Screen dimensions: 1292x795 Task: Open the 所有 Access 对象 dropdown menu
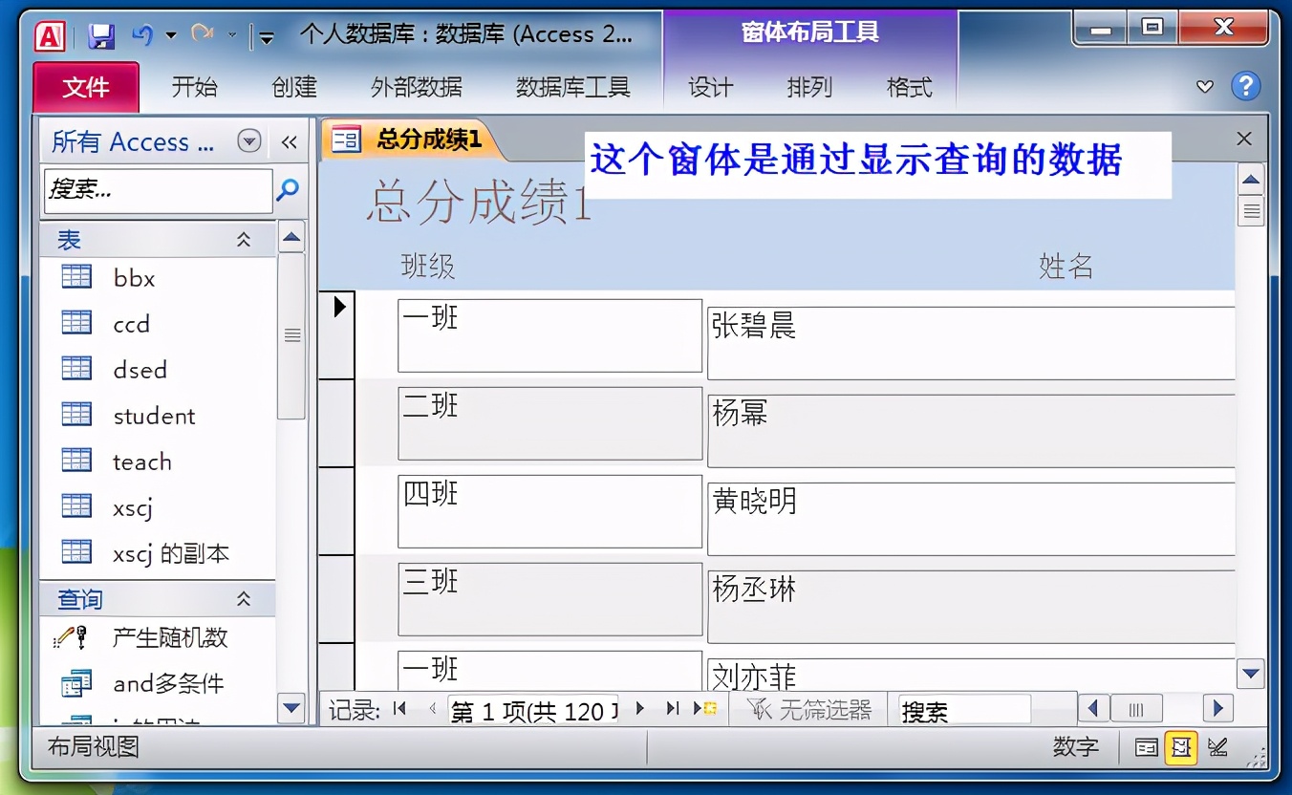click(x=248, y=140)
